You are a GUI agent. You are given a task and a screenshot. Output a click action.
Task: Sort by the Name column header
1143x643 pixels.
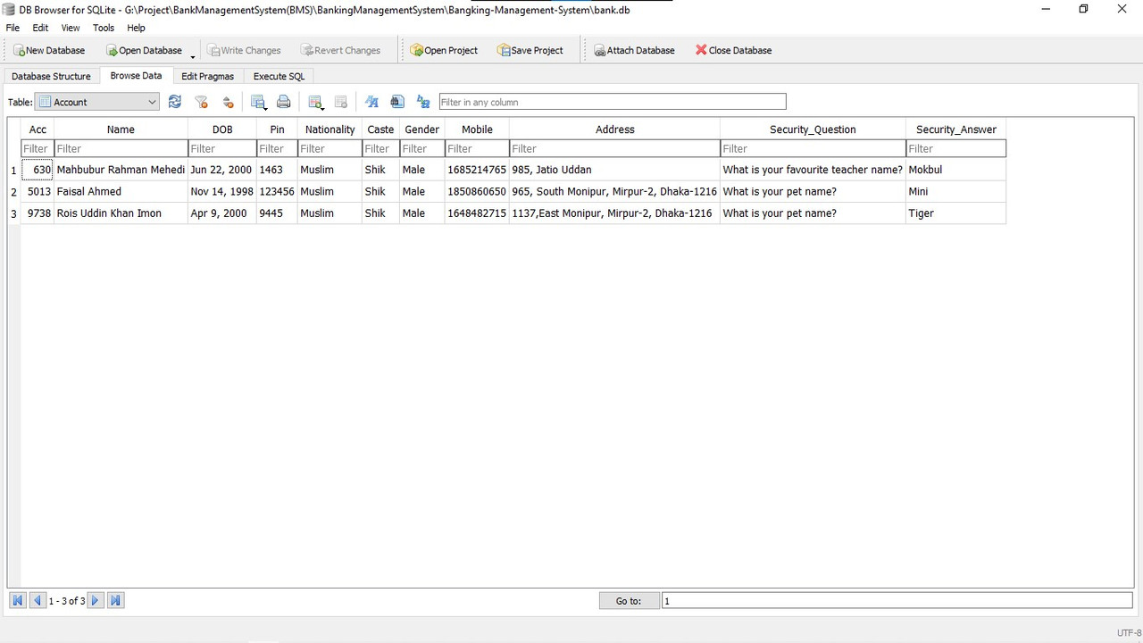tap(121, 129)
